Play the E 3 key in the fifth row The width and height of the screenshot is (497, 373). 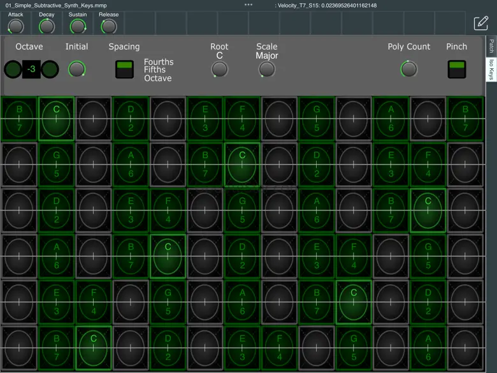pyautogui.click(x=56, y=302)
